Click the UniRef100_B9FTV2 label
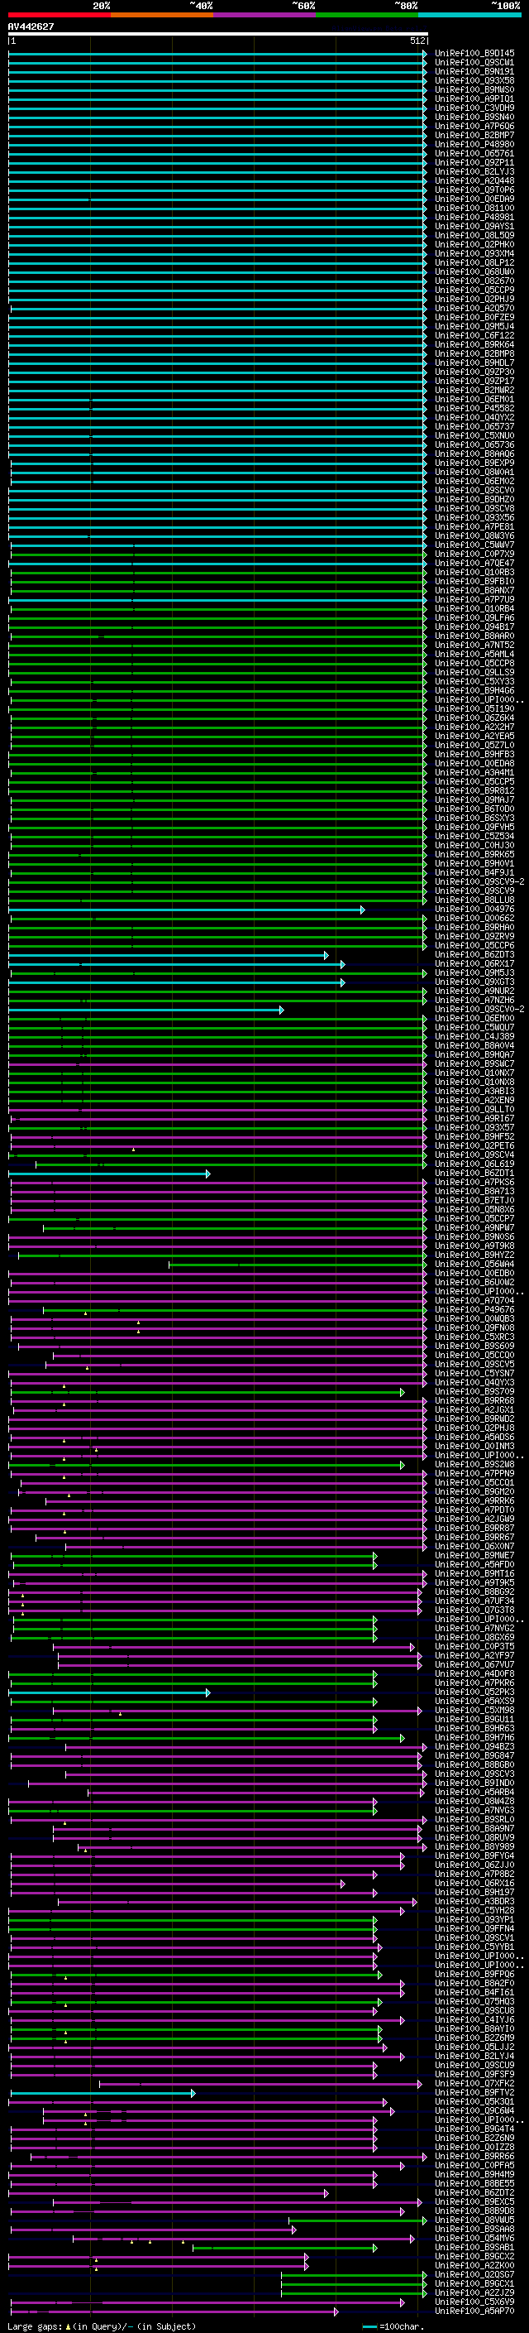The image size is (529, 2333). (x=474, y=2092)
